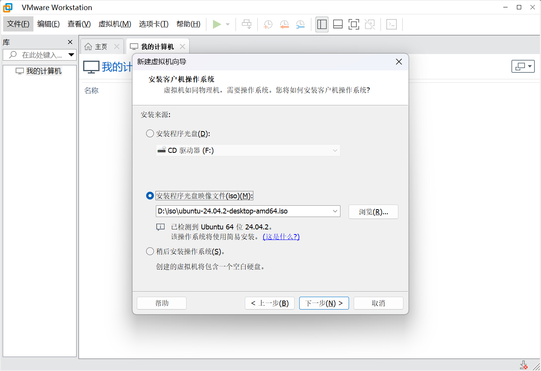
Task: Open the 文件(F) menu
Action: pos(18,24)
